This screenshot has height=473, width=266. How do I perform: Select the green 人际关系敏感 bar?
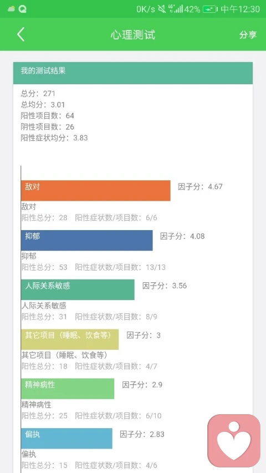click(x=78, y=289)
